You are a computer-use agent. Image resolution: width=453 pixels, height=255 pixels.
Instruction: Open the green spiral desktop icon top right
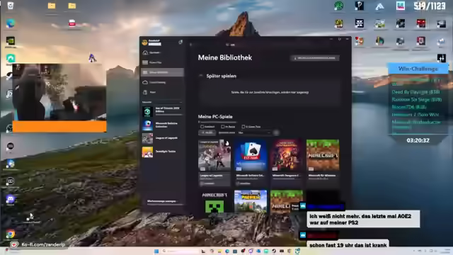[339, 6]
